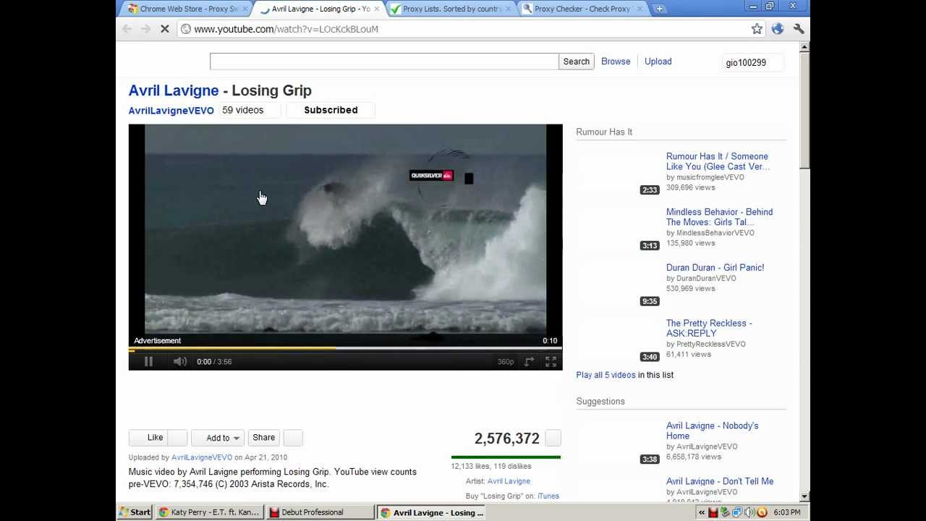Click the player's expand-size arrow icon
926x521 pixels.
pyautogui.click(x=530, y=362)
